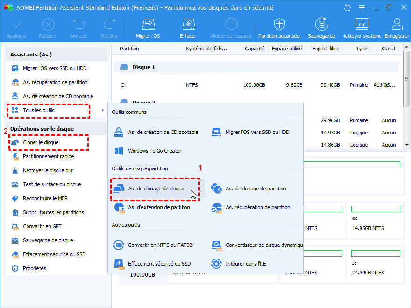This screenshot has height=308, width=411.
Task: Sort by Espace utilisé column header
Action: point(286,49)
